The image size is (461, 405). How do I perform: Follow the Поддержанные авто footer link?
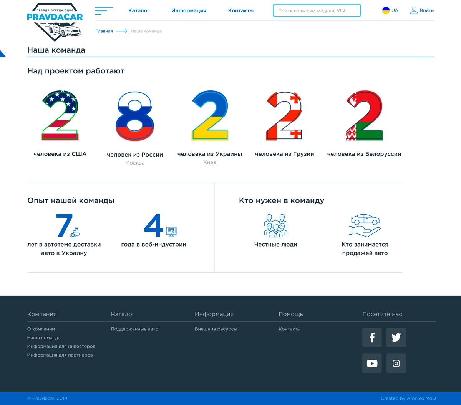click(x=134, y=329)
